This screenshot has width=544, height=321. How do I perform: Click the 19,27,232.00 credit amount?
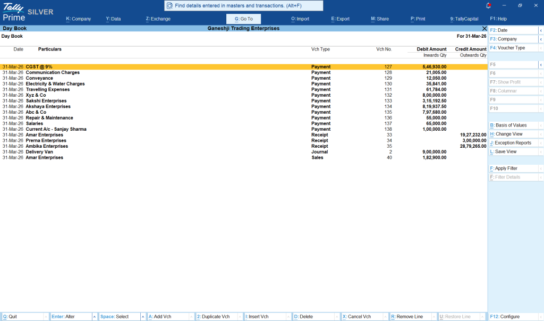pos(473,134)
